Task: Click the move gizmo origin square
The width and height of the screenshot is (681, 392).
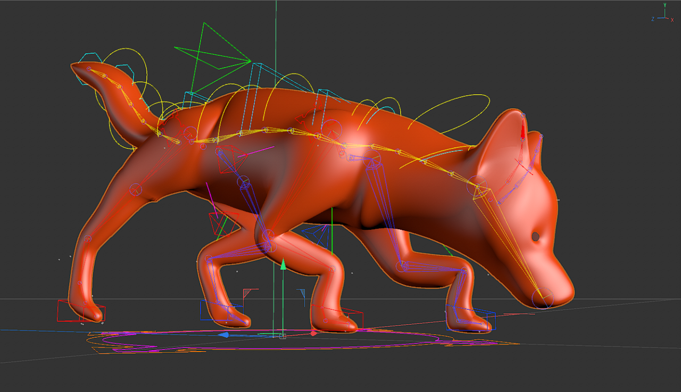Action: [283, 336]
